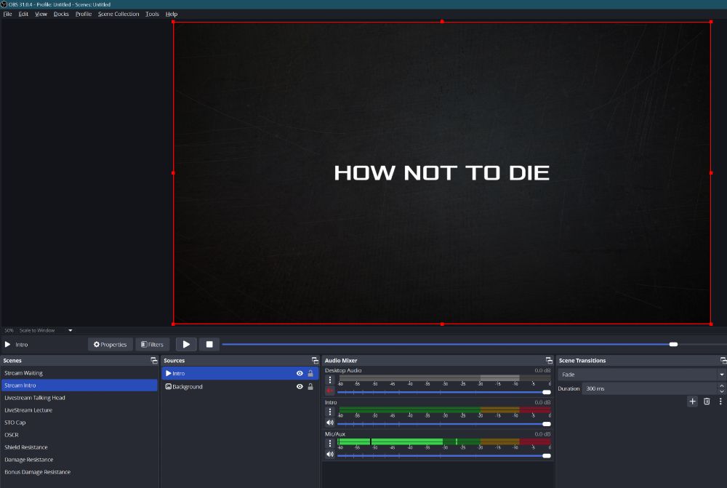Select the Damage Resistance scene
727x488 pixels.
pos(79,460)
